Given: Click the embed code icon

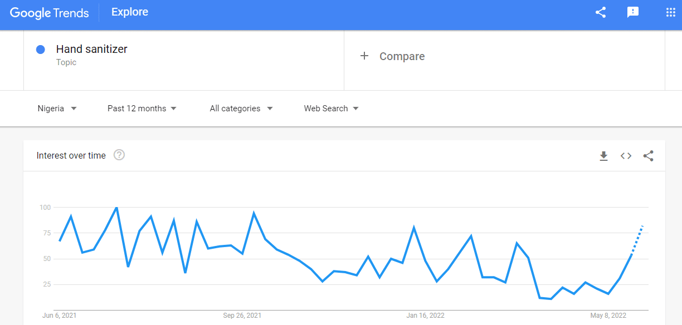Looking at the screenshot, I should coord(626,156).
